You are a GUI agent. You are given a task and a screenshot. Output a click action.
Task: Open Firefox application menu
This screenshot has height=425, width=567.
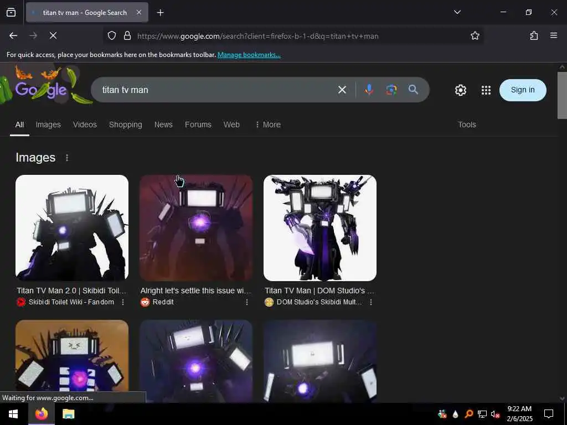pyautogui.click(x=553, y=35)
